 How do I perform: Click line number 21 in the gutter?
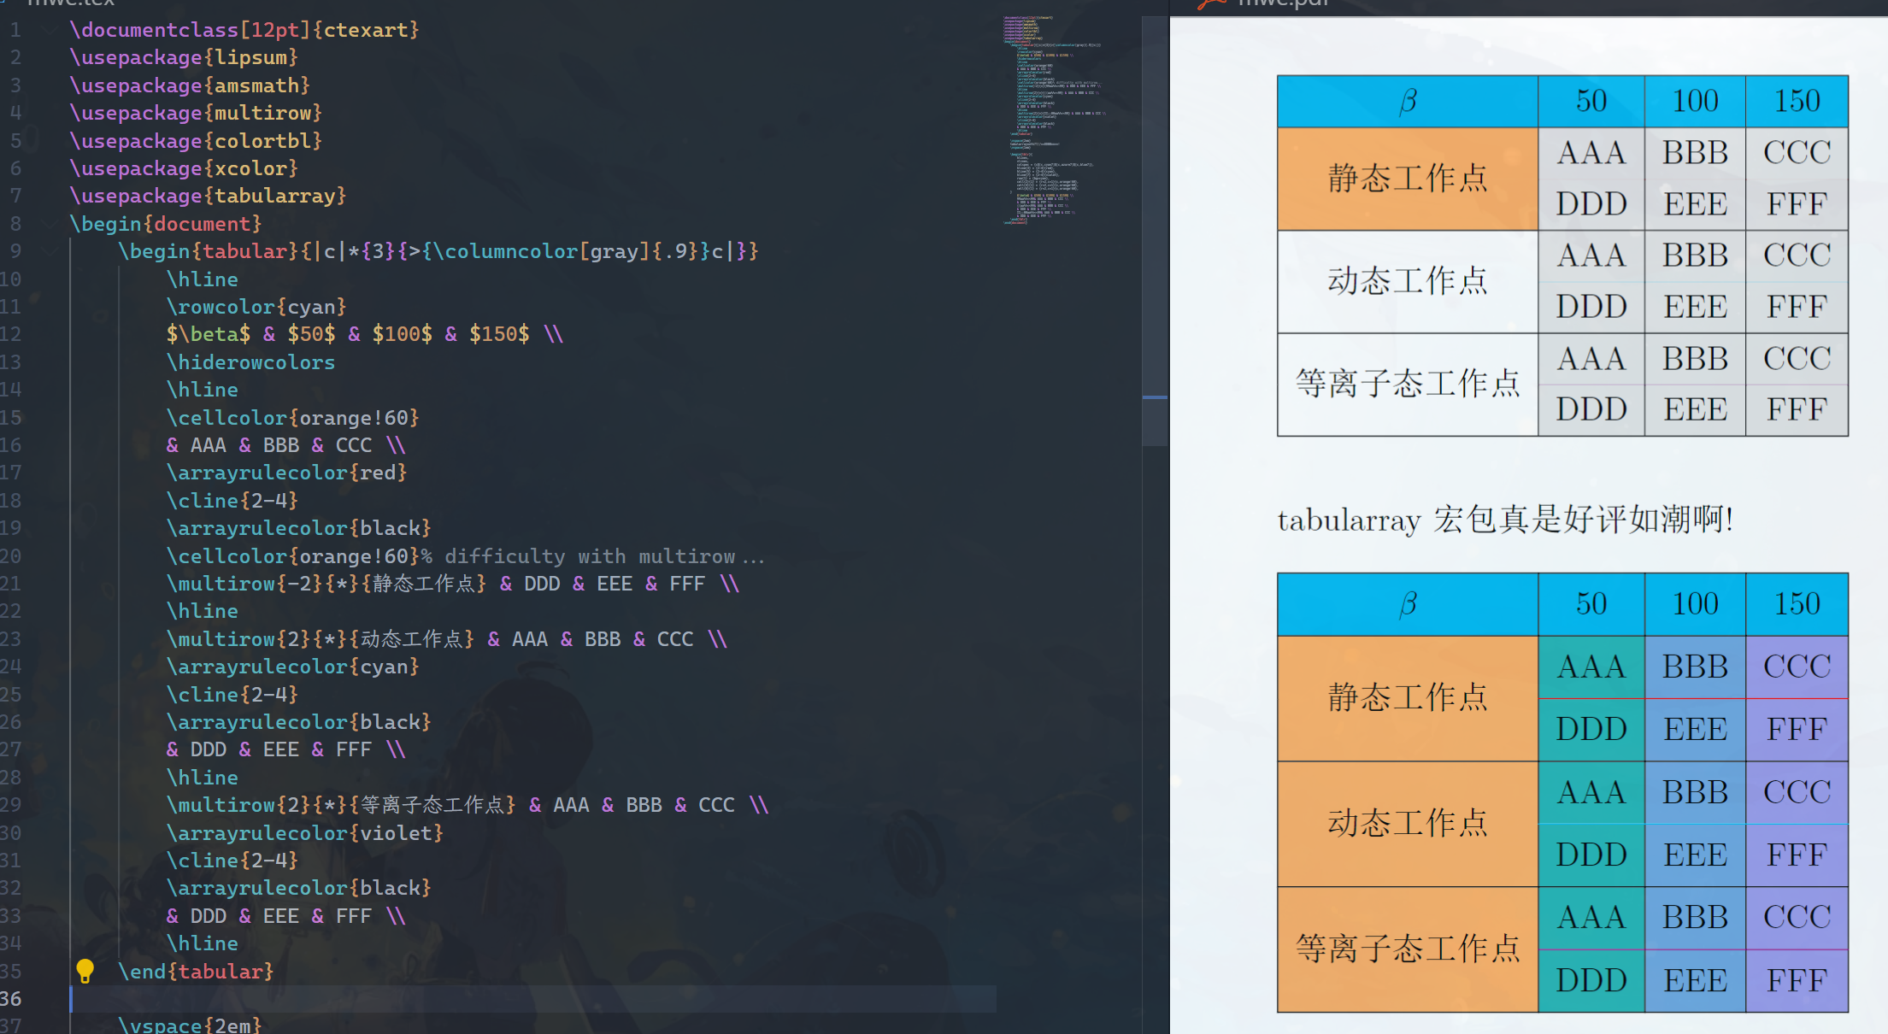[x=11, y=584]
